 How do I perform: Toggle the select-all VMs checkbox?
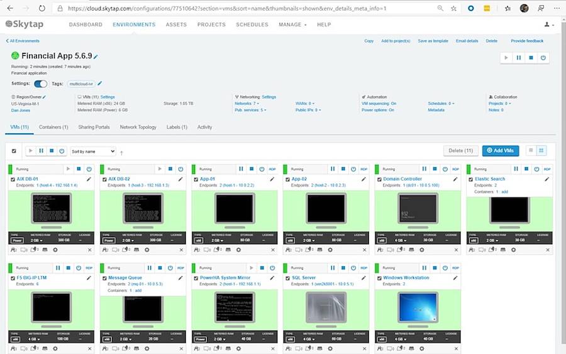coord(14,151)
